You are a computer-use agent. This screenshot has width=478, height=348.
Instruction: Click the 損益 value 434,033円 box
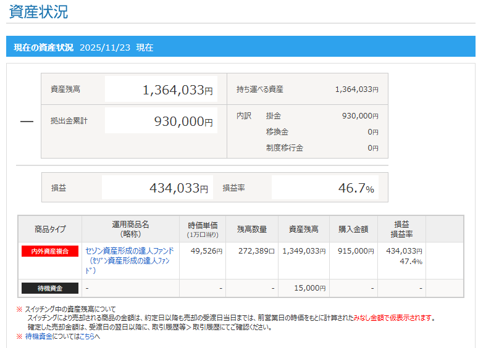pyautogui.click(x=157, y=188)
